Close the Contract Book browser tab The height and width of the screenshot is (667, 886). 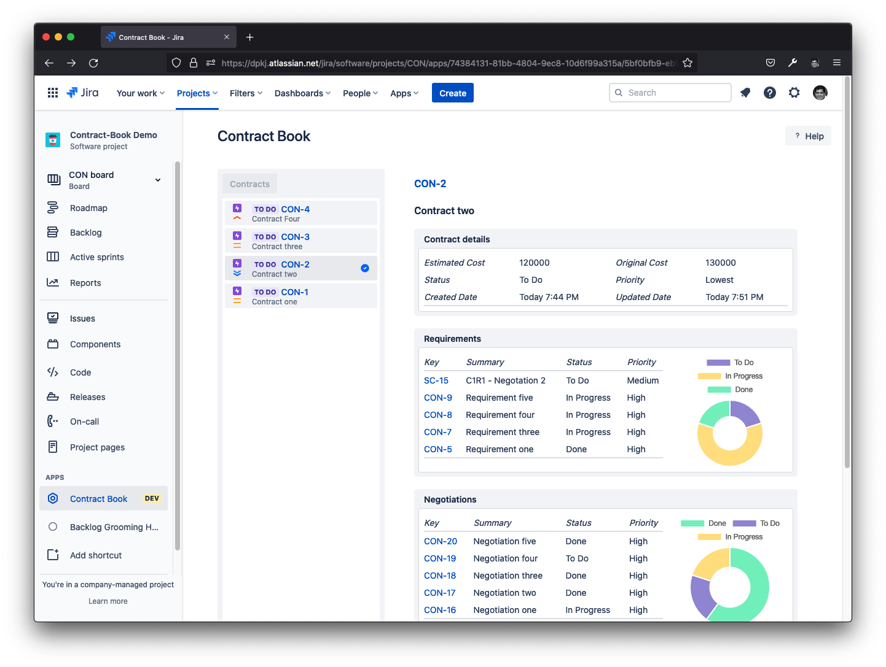[x=227, y=37]
